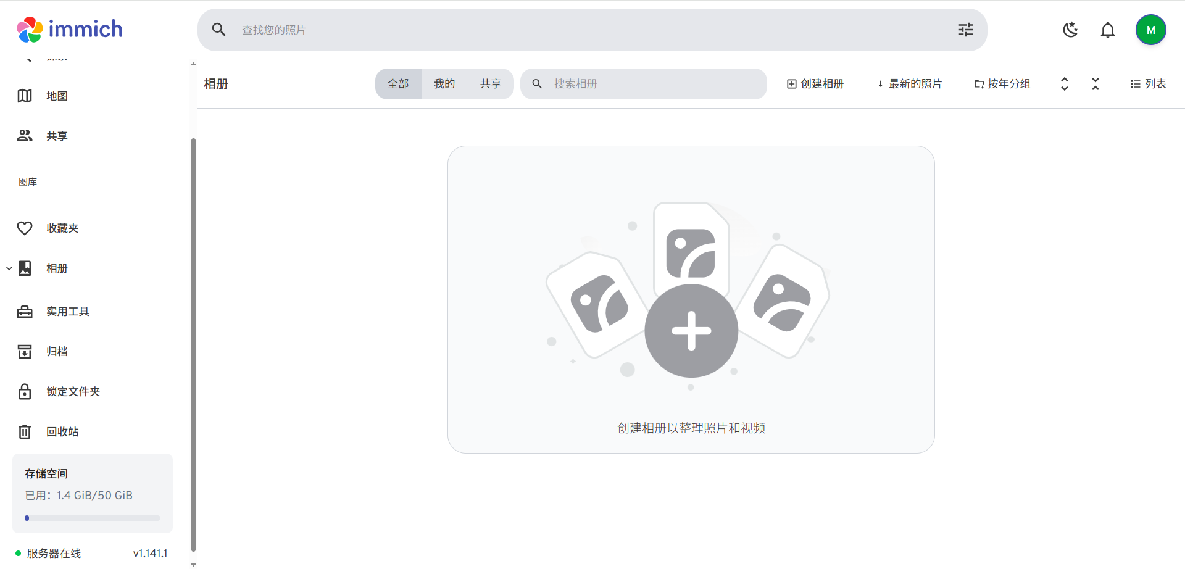Open the Map page in sidebar
The width and height of the screenshot is (1185, 569).
click(57, 96)
